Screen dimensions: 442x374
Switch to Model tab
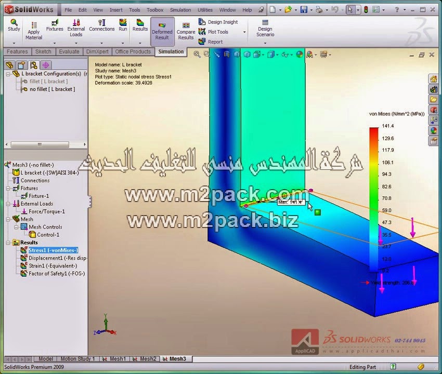(x=45, y=359)
